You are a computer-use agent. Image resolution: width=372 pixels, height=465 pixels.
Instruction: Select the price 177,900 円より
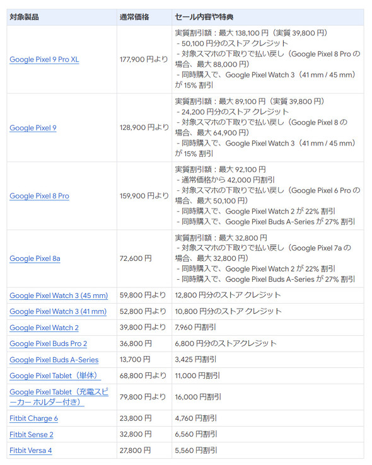pyautogui.click(x=144, y=59)
